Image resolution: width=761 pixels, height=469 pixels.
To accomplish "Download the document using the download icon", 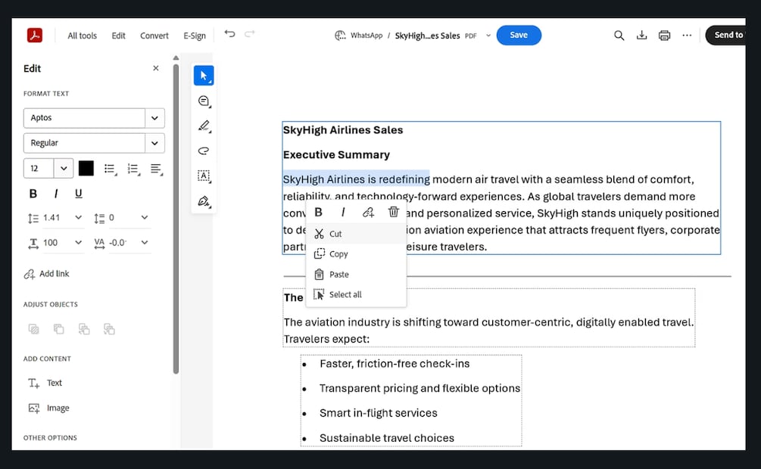I will click(641, 36).
